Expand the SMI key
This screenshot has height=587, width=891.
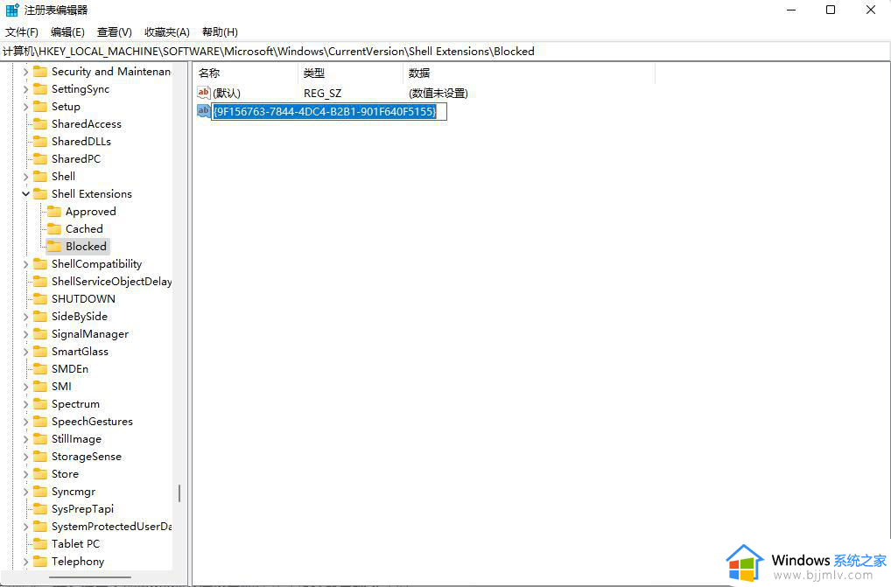tap(25, 388)
